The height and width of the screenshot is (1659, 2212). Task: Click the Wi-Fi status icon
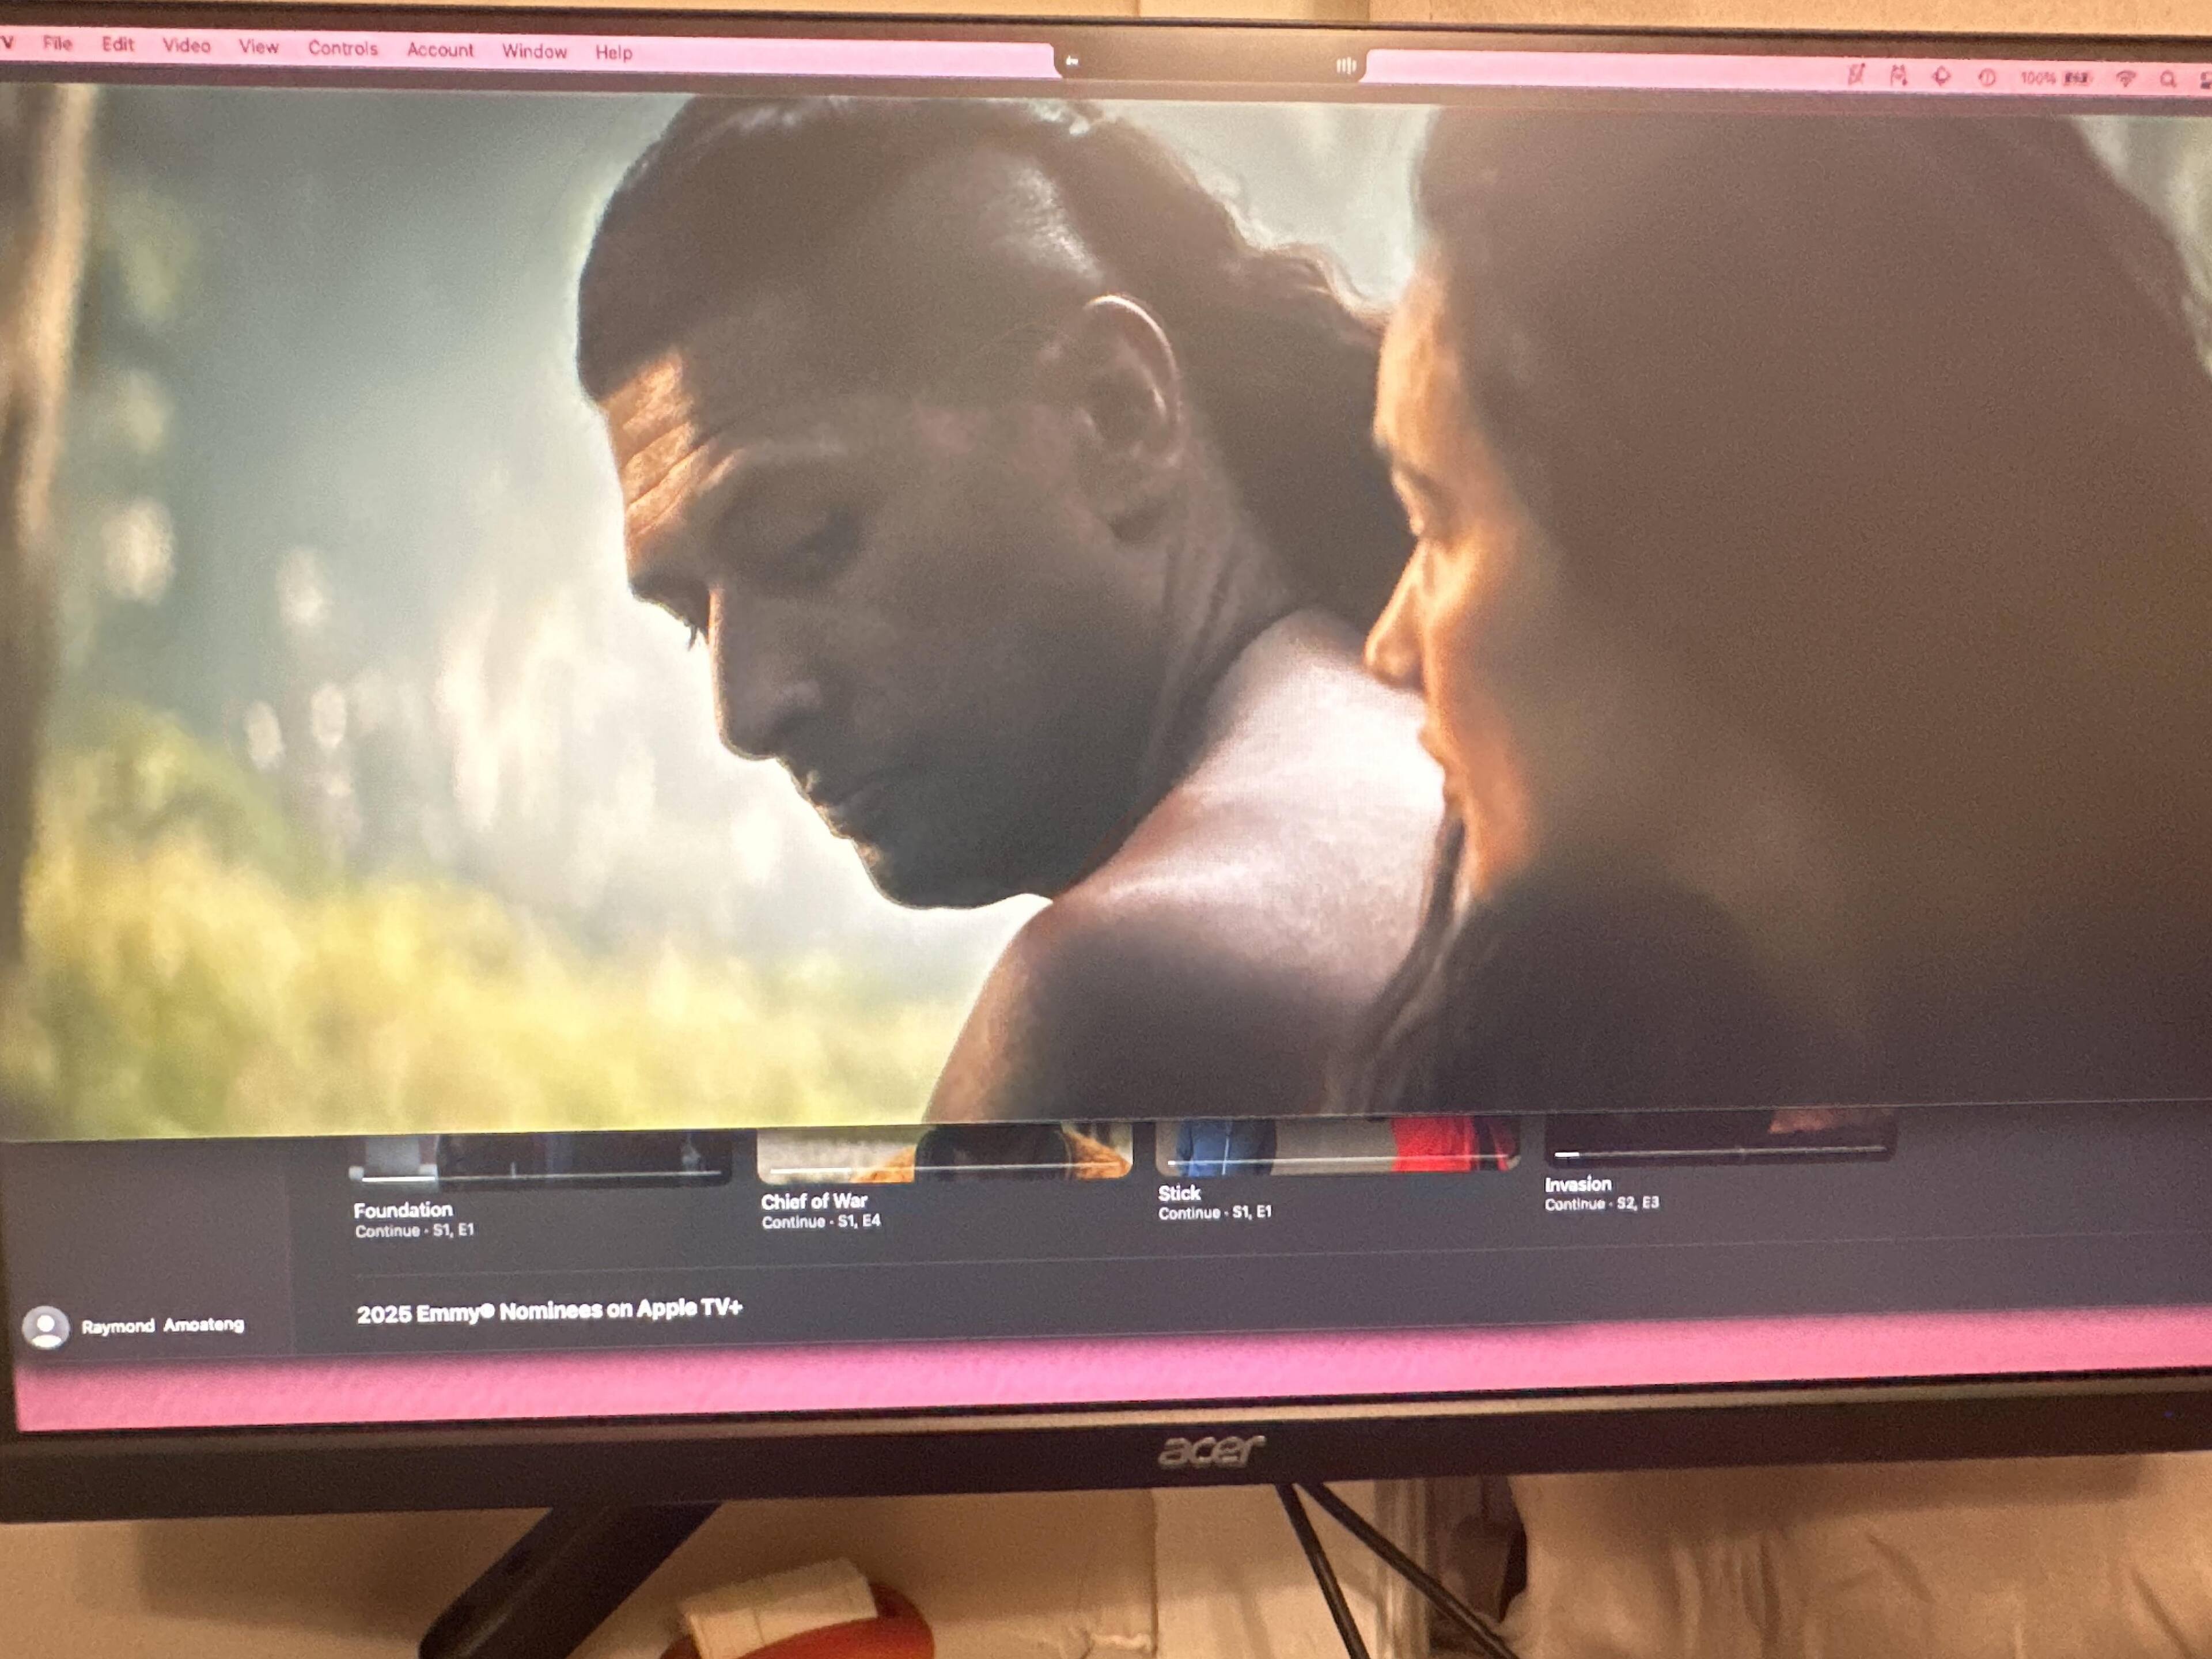(2126, 78)
